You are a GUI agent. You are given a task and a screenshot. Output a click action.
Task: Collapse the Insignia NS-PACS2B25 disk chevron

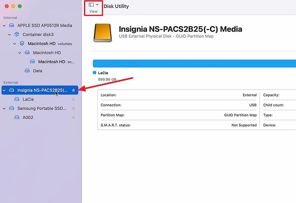tap(4, 90)
